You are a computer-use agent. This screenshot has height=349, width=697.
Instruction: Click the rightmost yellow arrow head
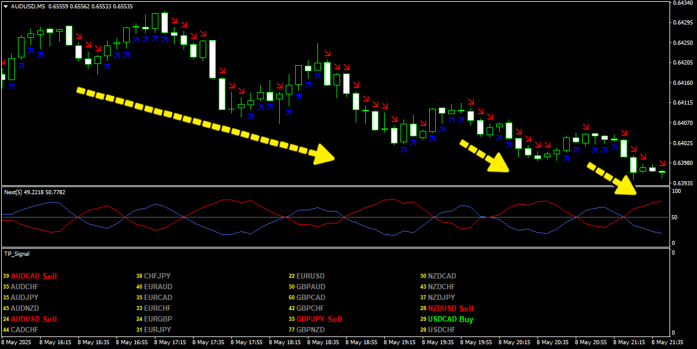click(626, 187)
